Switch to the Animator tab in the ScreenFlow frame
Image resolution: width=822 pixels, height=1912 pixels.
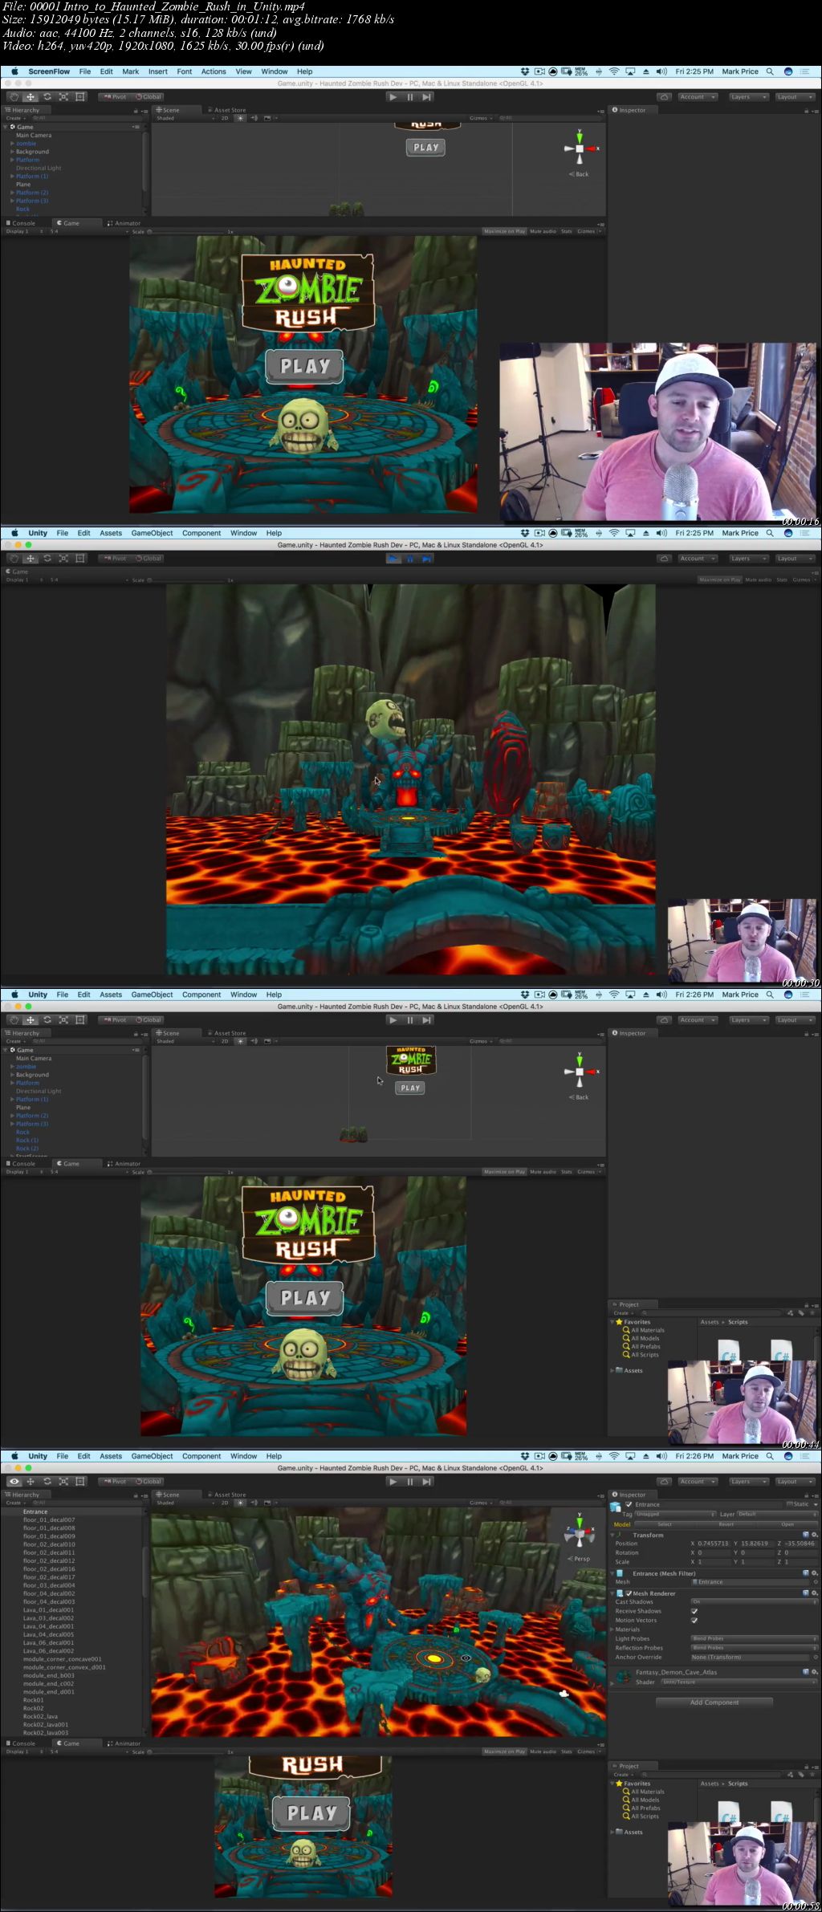124,224
